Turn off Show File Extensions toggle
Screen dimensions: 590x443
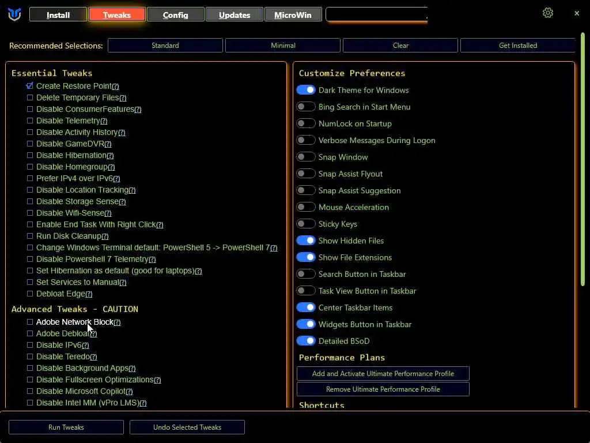(x=305, y=257)
